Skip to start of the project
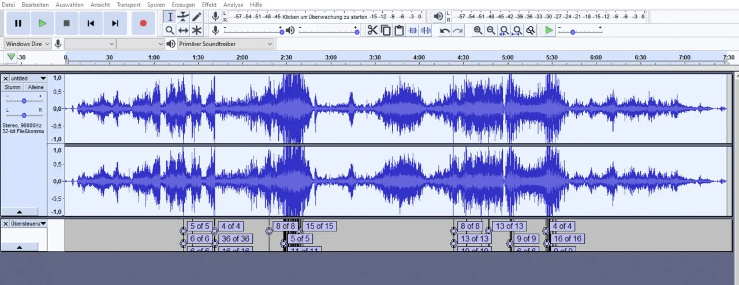The height and width of the screenshot is (285, 739). [x=91, y=23]
